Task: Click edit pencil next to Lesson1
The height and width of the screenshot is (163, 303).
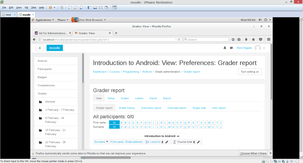Action: [x=167, y=142]
